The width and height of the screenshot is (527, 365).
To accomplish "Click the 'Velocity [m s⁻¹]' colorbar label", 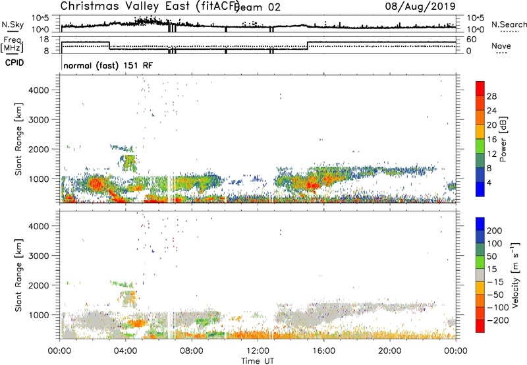I will (514, 275).
